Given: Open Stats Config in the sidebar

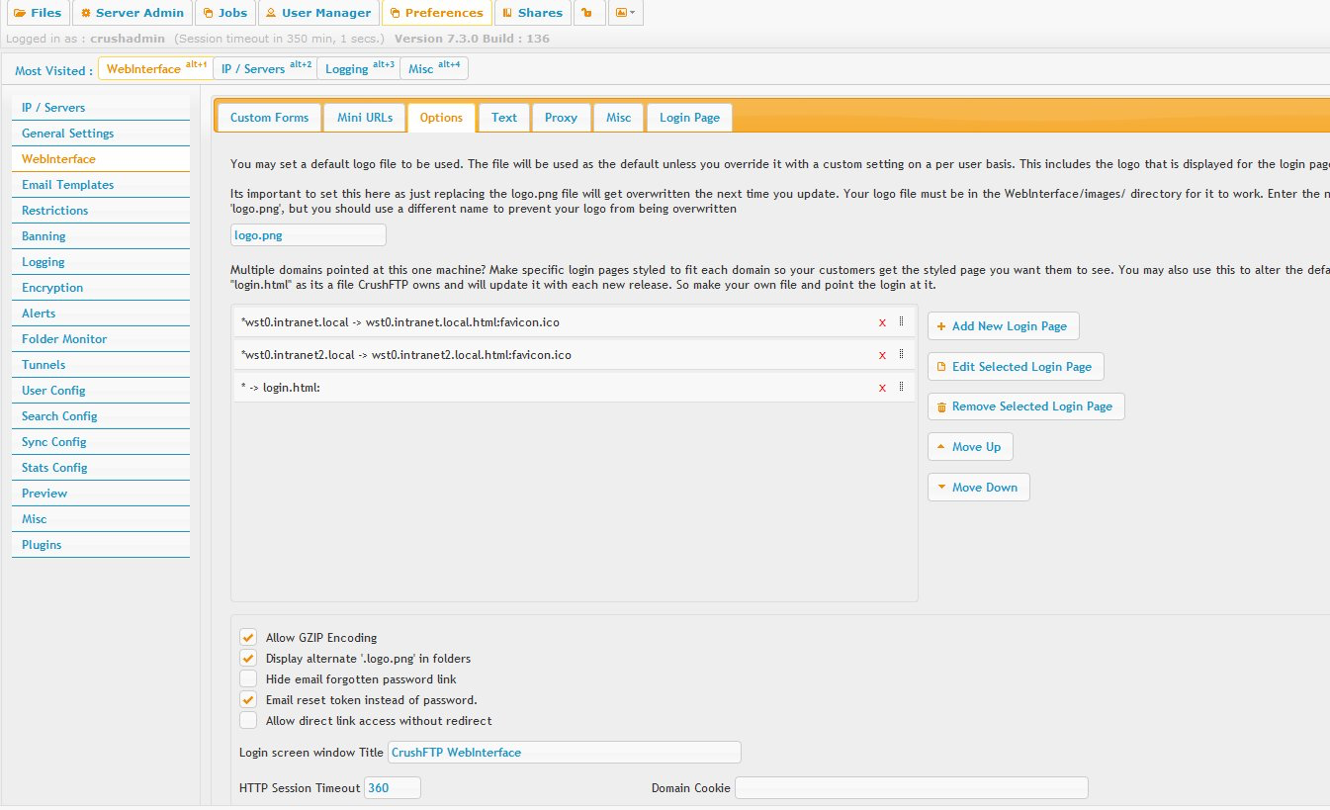Looking at the screenshot, I should [x=101, y=468].
